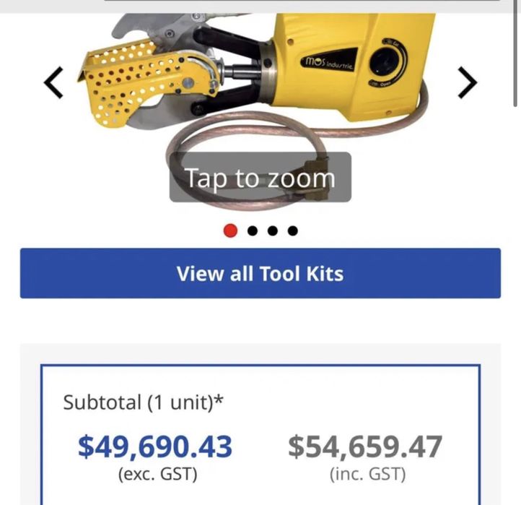
Task: Click the (exc. GST) caption
Action: (x=158, y=474)
